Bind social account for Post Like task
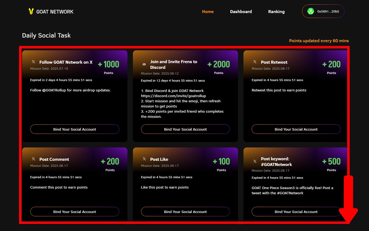This screenshot has height=231, width=369. click(x=185, y=212)
